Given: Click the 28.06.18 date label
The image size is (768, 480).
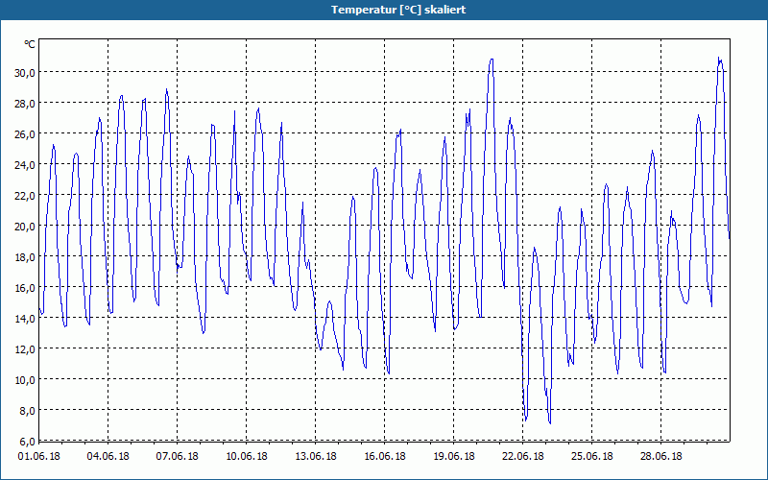Looking at the screenshot, I should pos(660,456).
